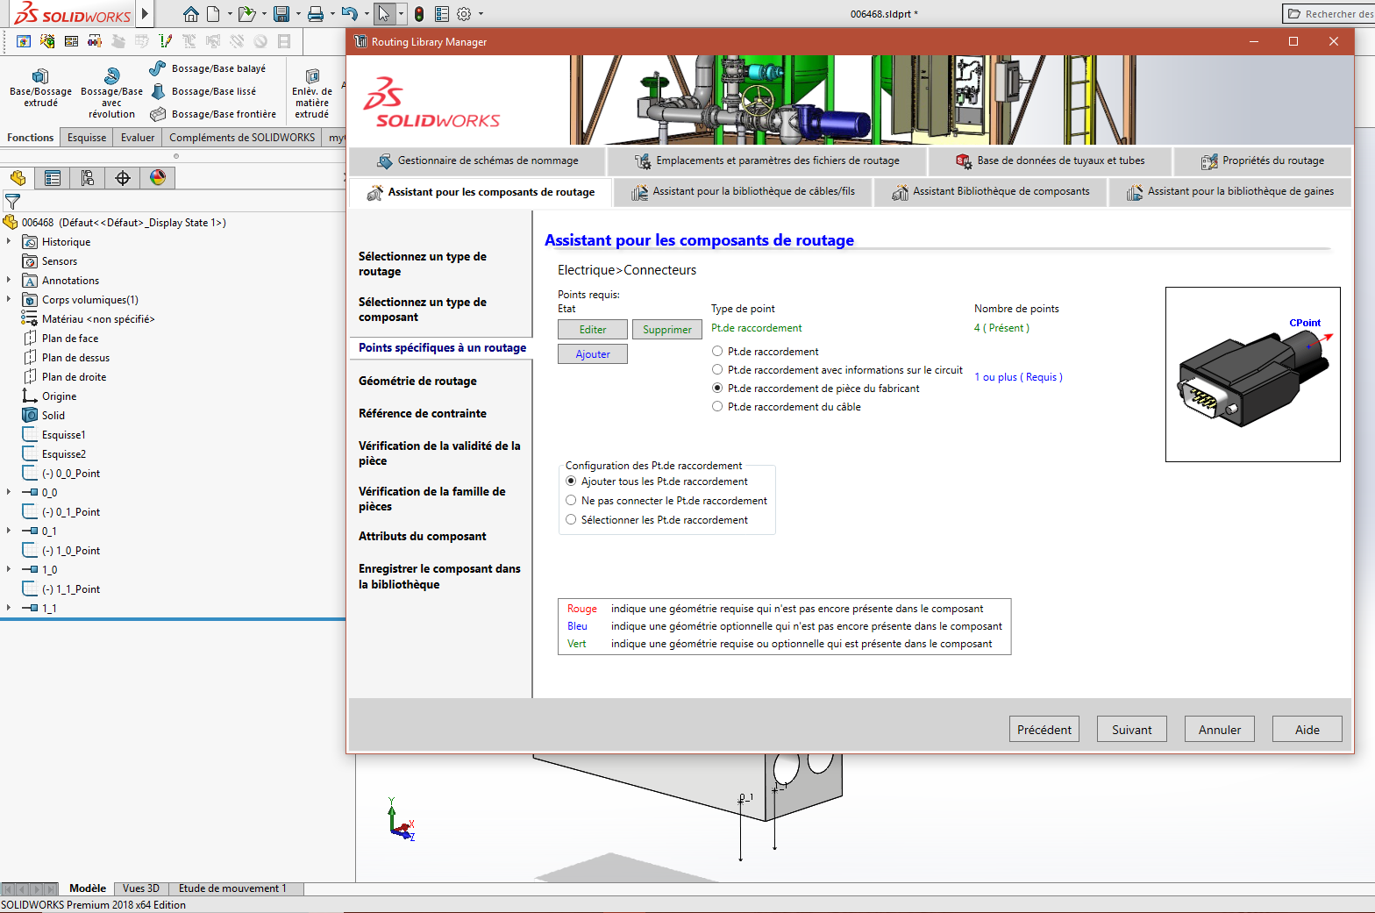
Task: Open Assistant pour la bibliothèque de câbles/fils tab
Action: point(743,192)
